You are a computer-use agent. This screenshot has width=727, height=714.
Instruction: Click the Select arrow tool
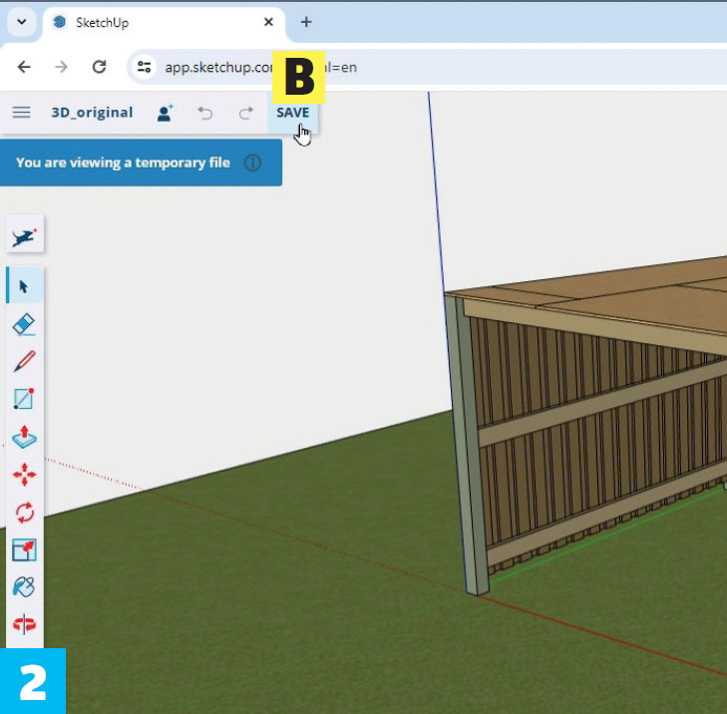pos(24,287)
